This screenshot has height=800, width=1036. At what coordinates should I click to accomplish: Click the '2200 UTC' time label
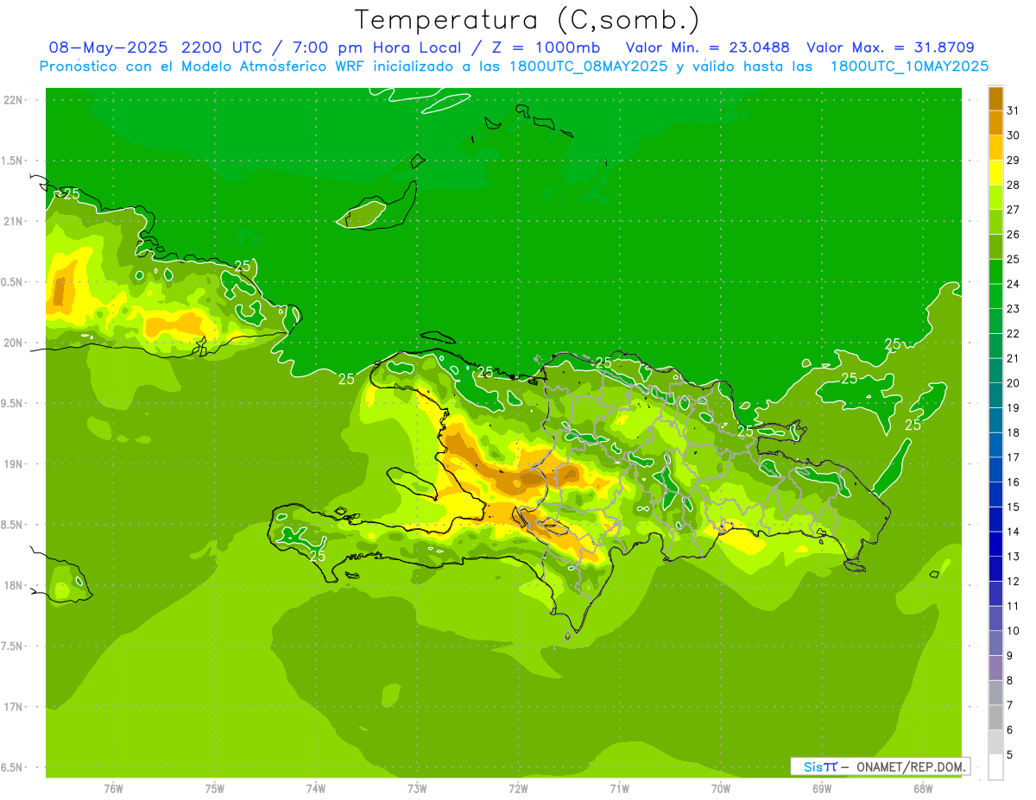tap(221, 47)
